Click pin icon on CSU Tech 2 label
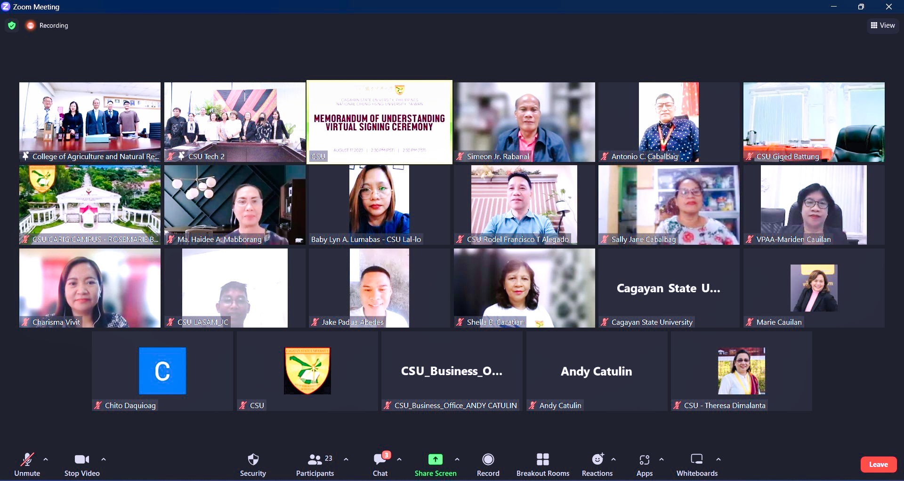This screenshot has height=481, width=904. point(181,156)
